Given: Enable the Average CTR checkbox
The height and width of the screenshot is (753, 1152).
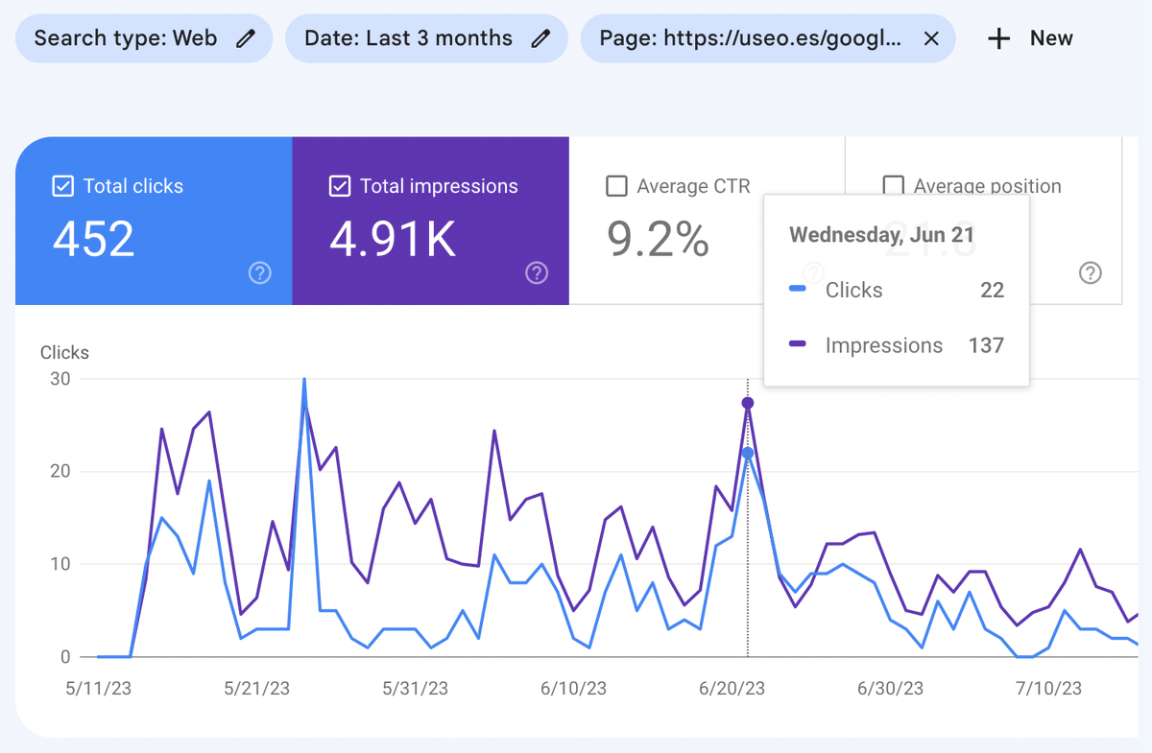Looking at the screenshot, I should tap(615, 186).
